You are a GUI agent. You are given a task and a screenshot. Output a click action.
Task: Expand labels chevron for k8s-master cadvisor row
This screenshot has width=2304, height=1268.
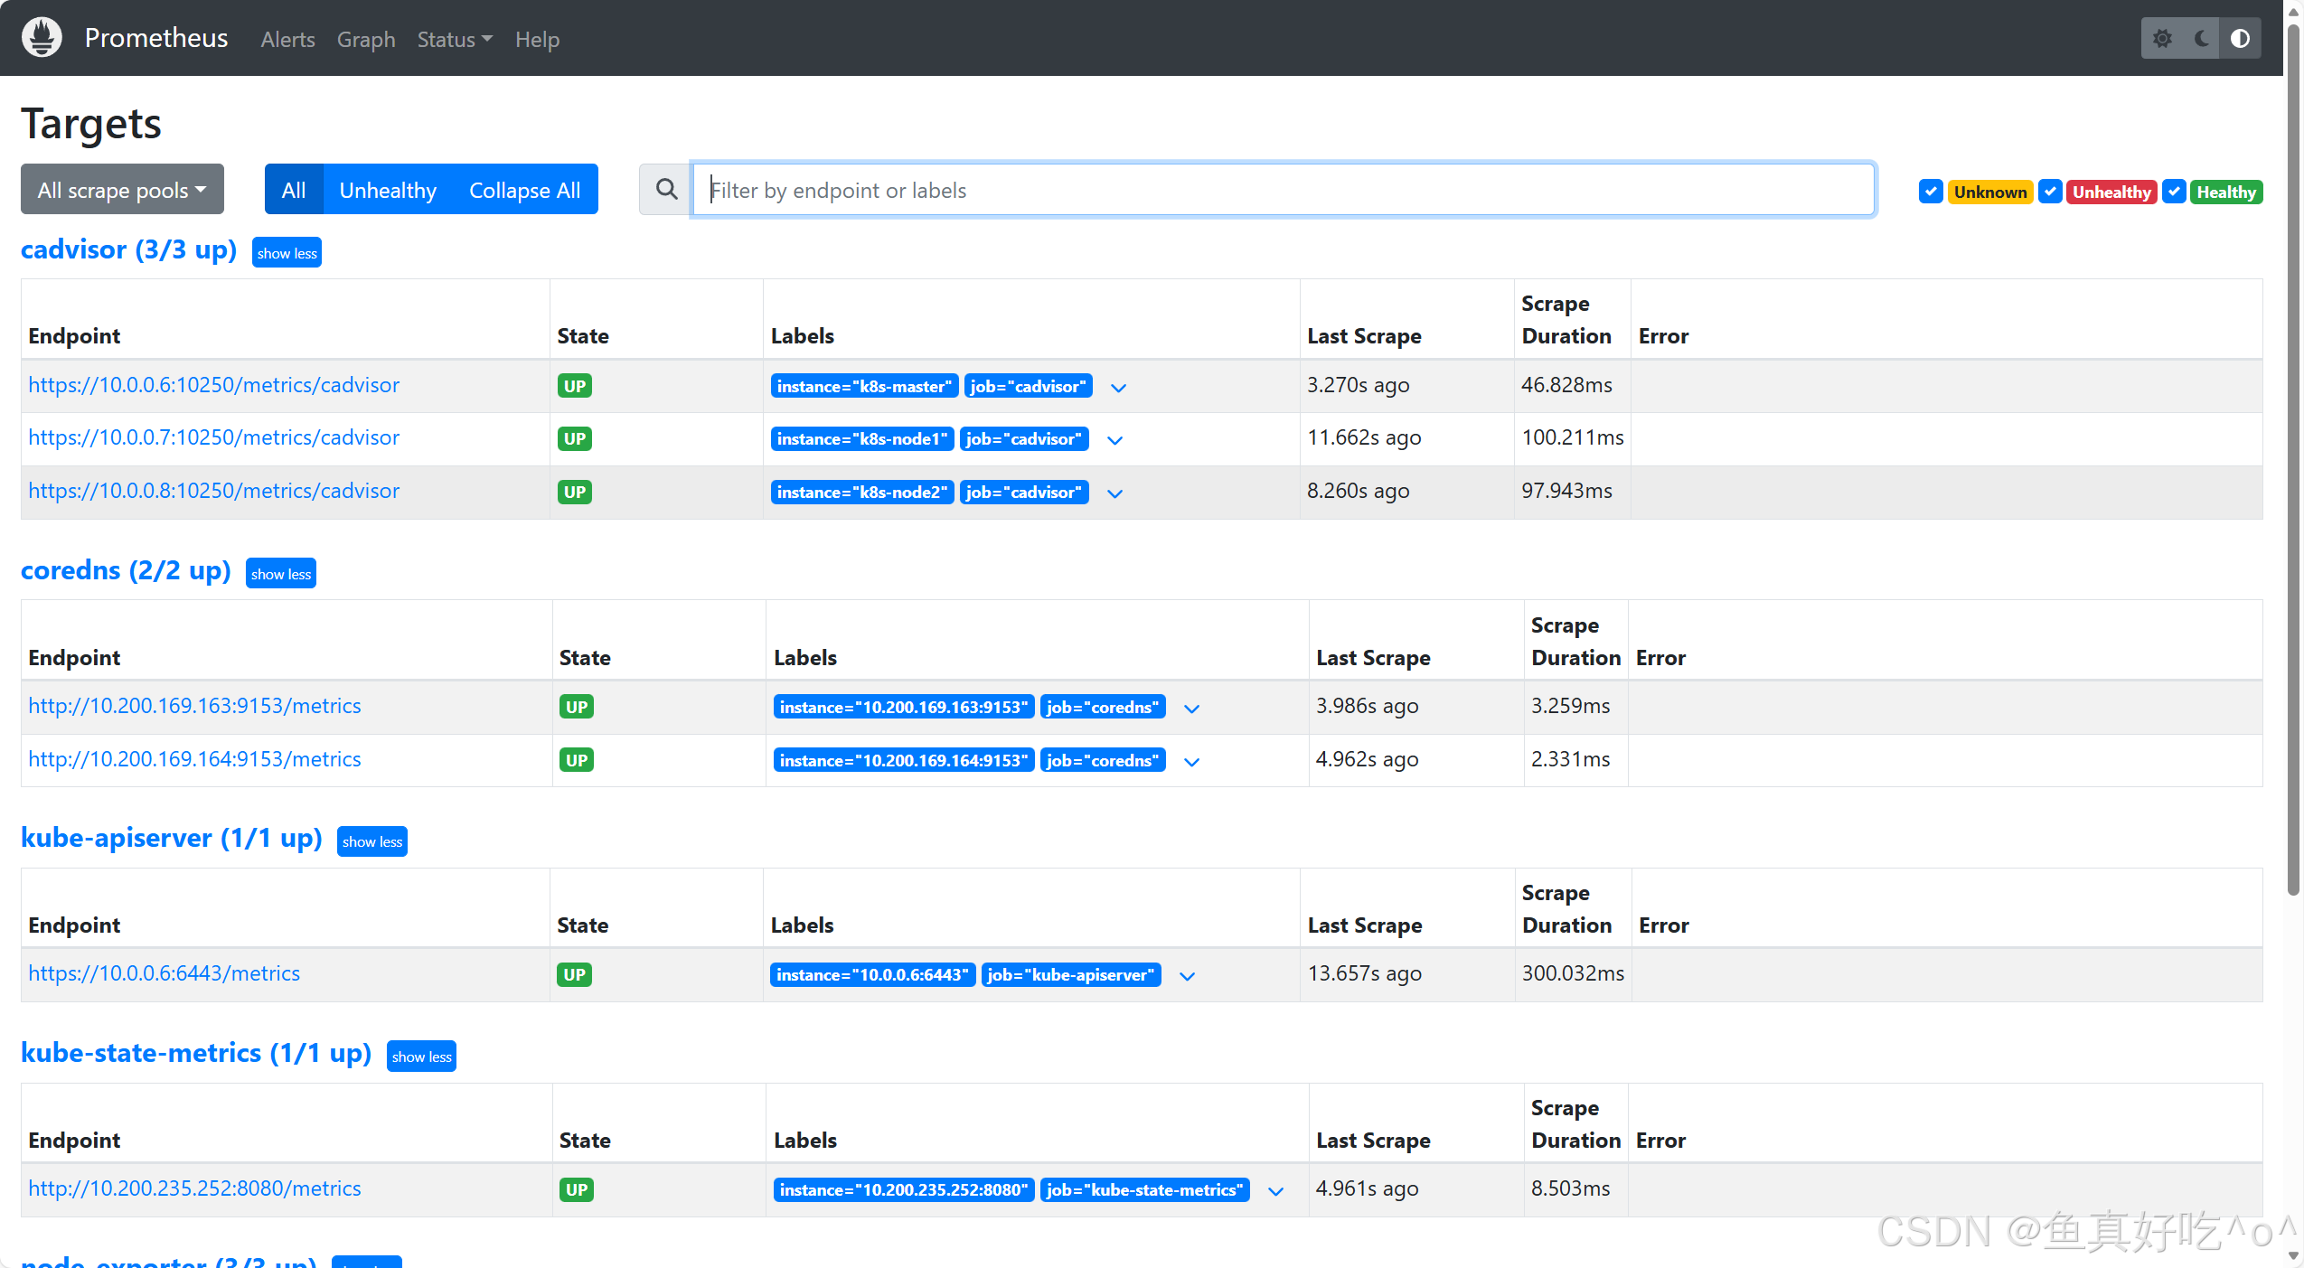pyautogui.click(x=1118, y=388)
